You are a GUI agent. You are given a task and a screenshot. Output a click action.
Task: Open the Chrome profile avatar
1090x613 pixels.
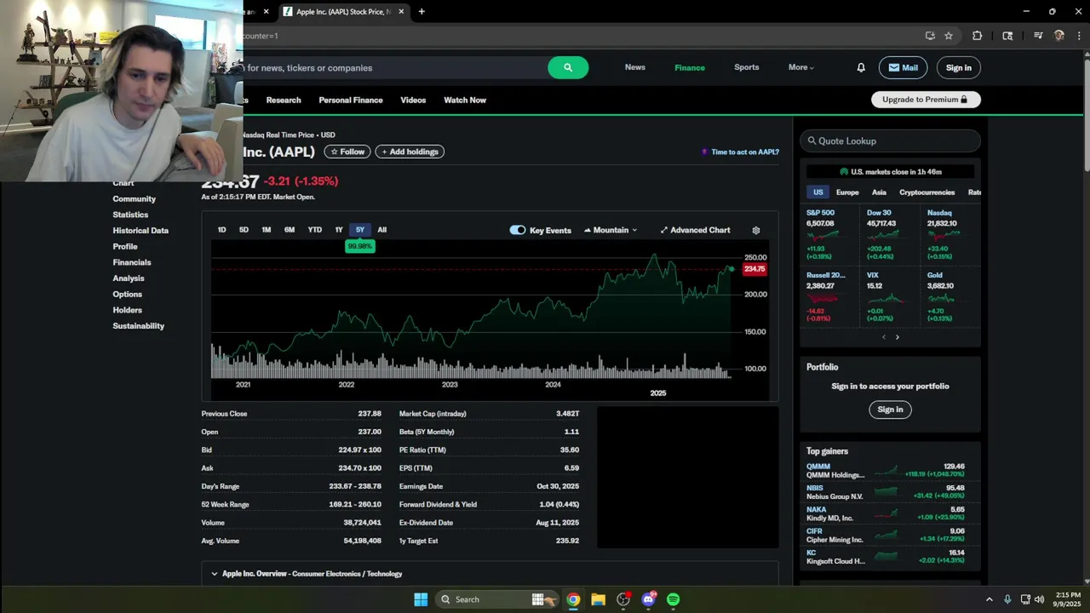(x=1059, y=36)
